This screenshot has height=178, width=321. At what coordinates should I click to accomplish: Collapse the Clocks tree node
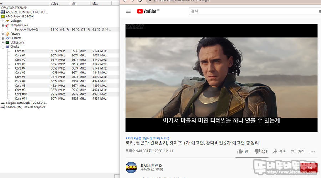3,47
